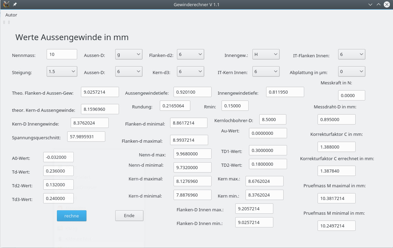
Task: Open the Abplattung in µm dropdown
Action: (x=352, y=71)
